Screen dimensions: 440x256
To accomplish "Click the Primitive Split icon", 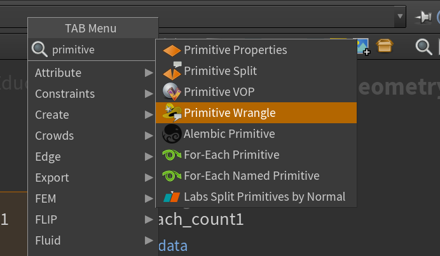I will tap(172, 71).
